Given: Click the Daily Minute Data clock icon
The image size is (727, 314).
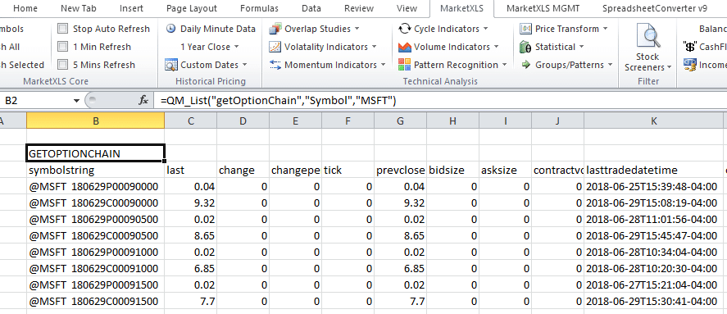Looking at the screenshot, I should pos(171,29).
